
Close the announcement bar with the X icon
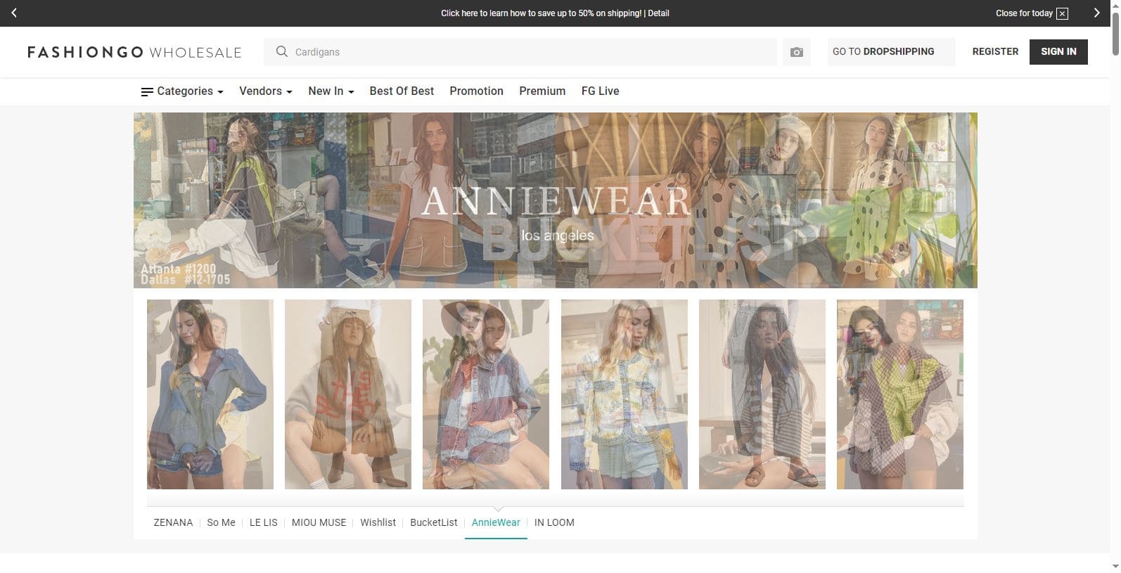click(1062, 13)
